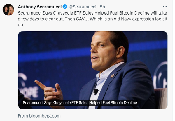Follow the From bloomberg.com source link
This screenshot has width=175, height=121.
(x=39, y=116)
